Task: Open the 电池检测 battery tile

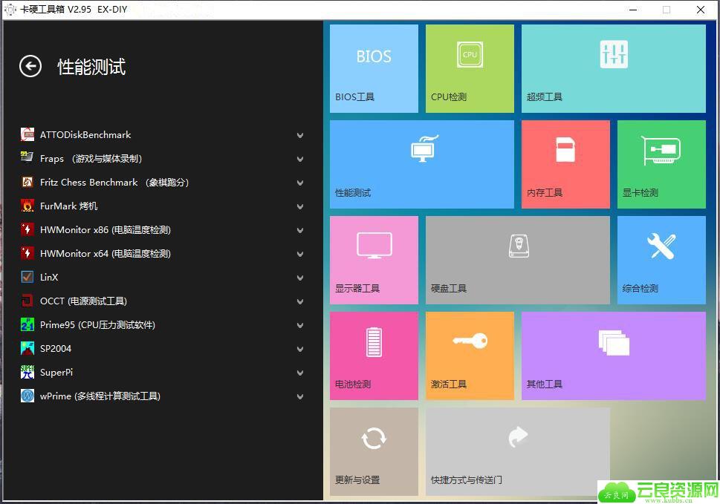Action: pos(374,356)
